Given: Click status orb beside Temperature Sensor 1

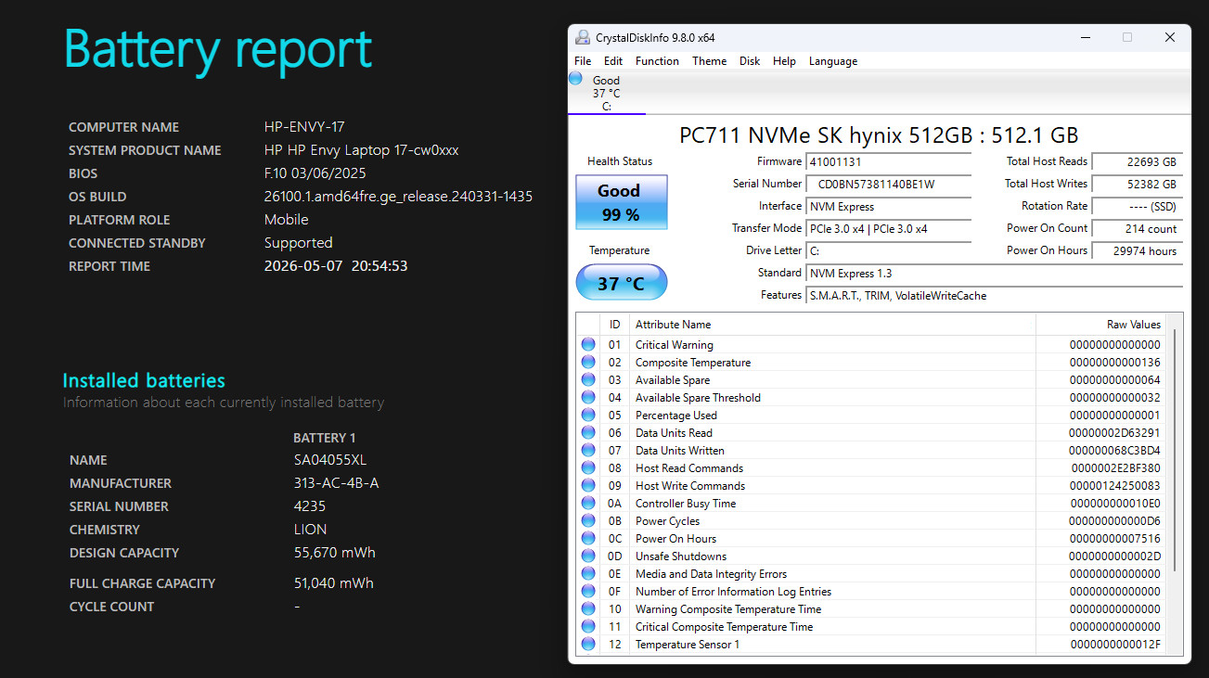Looking at the screenshot, I should click(x=588, y=644).
